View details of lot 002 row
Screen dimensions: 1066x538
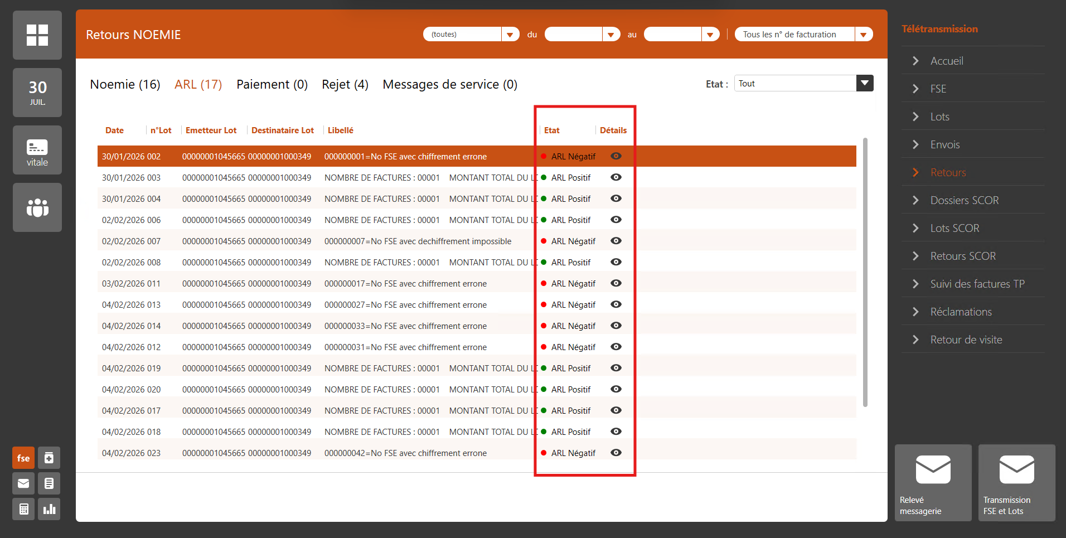616,156
